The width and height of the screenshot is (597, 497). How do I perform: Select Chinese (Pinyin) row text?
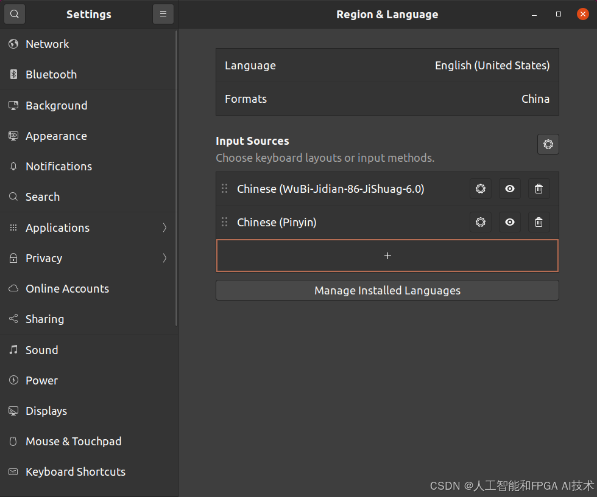coord(277,223)
